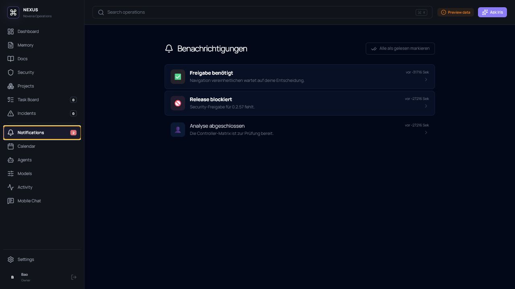Click the 'vor -31716 Sek' timestamp

[417, 72]
